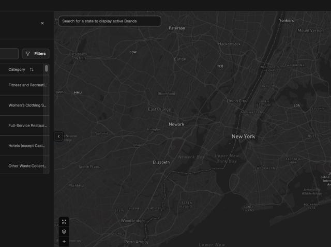Image resolution: width=331 pixels, height=247 pixels.
Task: Click the Elizabeth map label
Action: [x=161, y=162]
